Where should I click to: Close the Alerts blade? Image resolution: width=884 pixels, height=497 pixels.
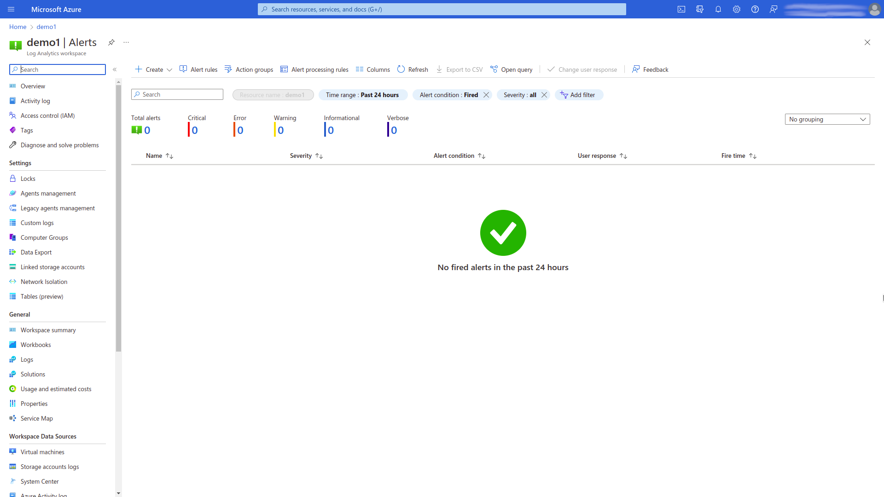(867, 42)
